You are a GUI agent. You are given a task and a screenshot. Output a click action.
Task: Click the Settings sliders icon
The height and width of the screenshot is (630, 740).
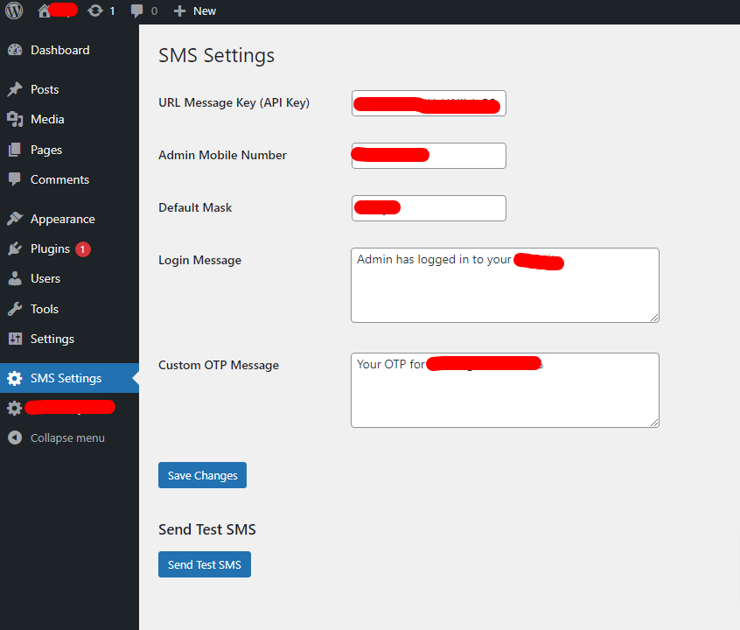(15, 339)
